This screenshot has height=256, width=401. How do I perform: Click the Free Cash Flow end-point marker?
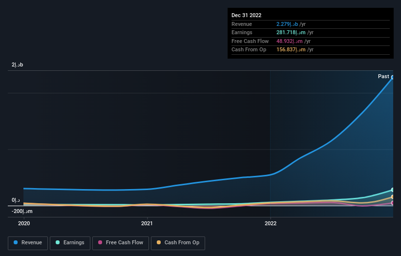click(393, 203)
